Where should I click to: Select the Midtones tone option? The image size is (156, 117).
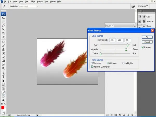click(108, 63)
